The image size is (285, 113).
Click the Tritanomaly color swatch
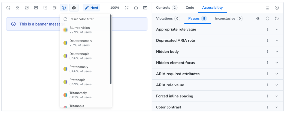tap(65, 95)
